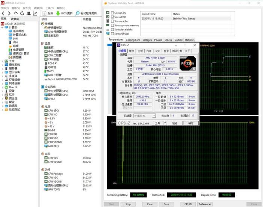Open the 内存 tab in CPU-Z
This screenshot has width=263, height=207.
tap(149, 51)
